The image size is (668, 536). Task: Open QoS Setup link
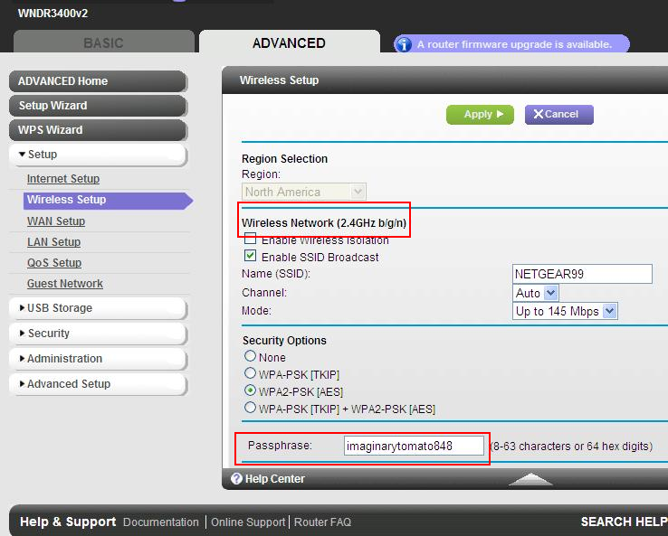[x=54, y=263]
